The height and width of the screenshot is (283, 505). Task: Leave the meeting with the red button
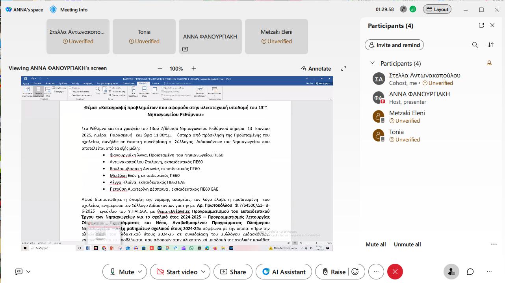click(x=395, y=272)
